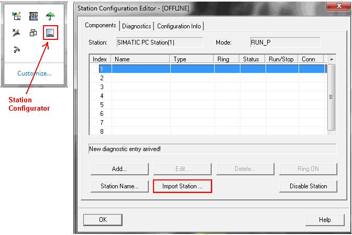The image size is (352, 235).
Task: Close the Station Configuration Editor window
Action: 338,6
